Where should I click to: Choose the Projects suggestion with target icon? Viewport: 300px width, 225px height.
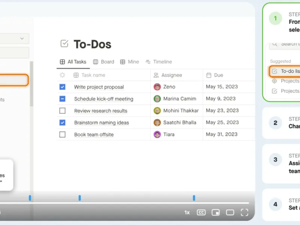click(x=285, y=81)
